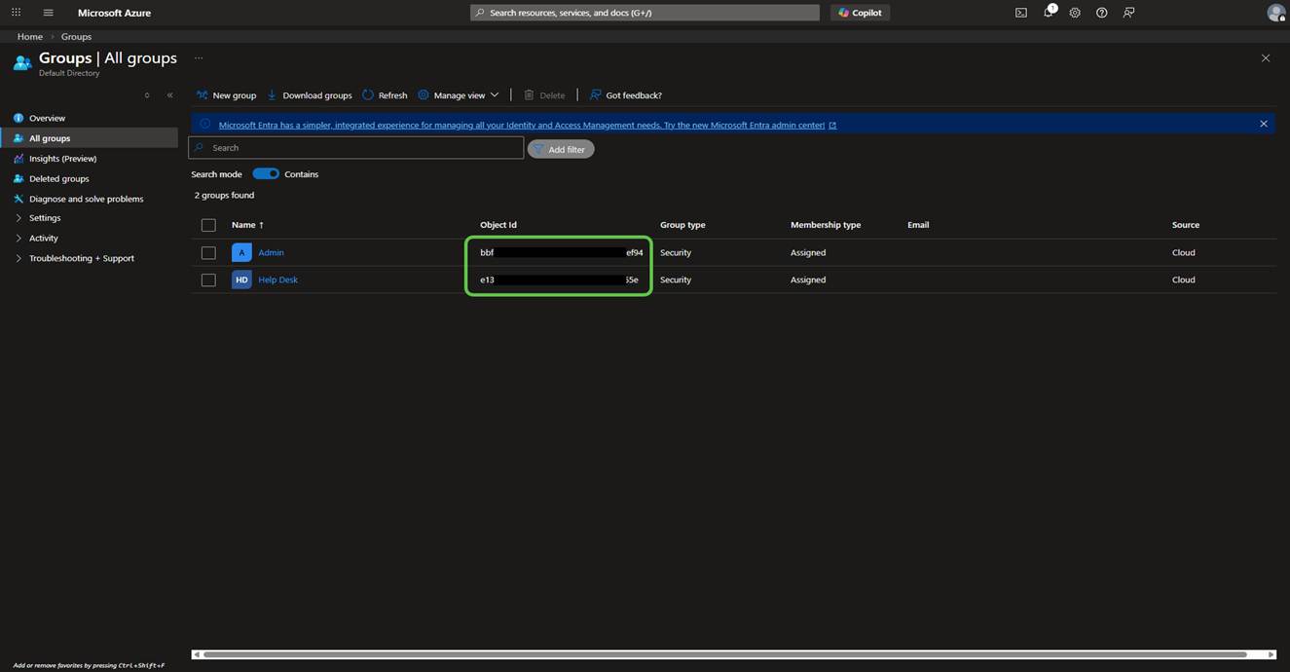The image size is (1290, 672).
Task: Click the scrollbar left arrow
Action: [x=196, y=654]
